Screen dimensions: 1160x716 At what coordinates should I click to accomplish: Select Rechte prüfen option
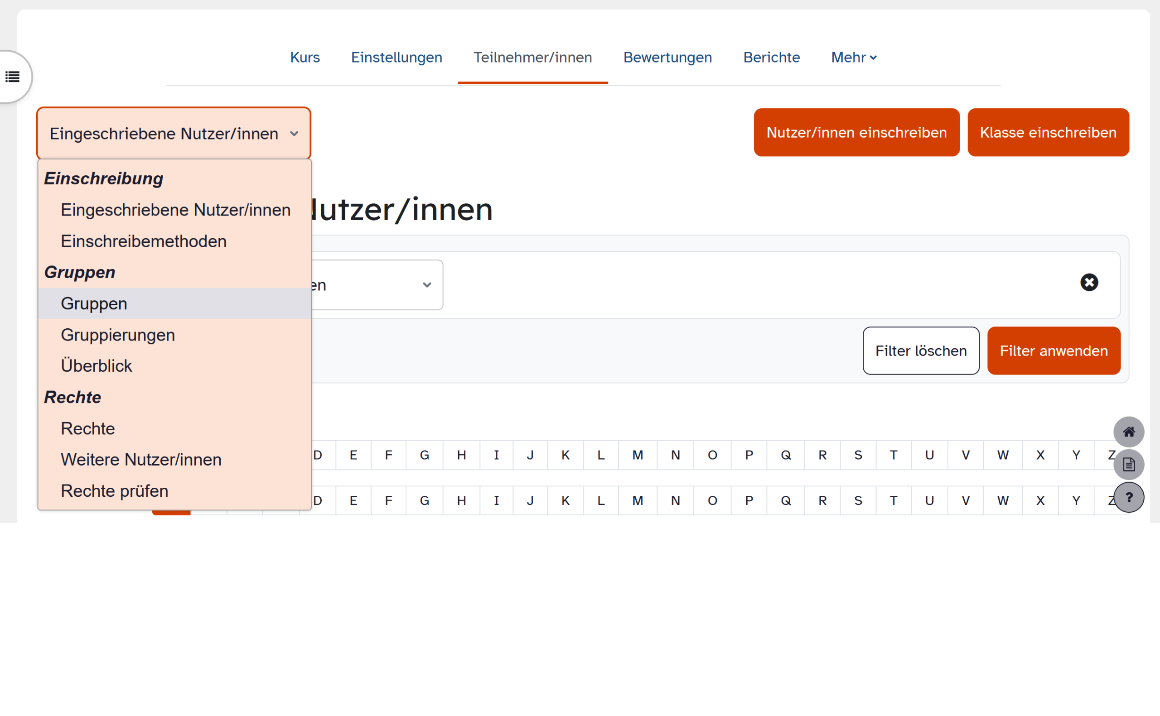point(114,491)
